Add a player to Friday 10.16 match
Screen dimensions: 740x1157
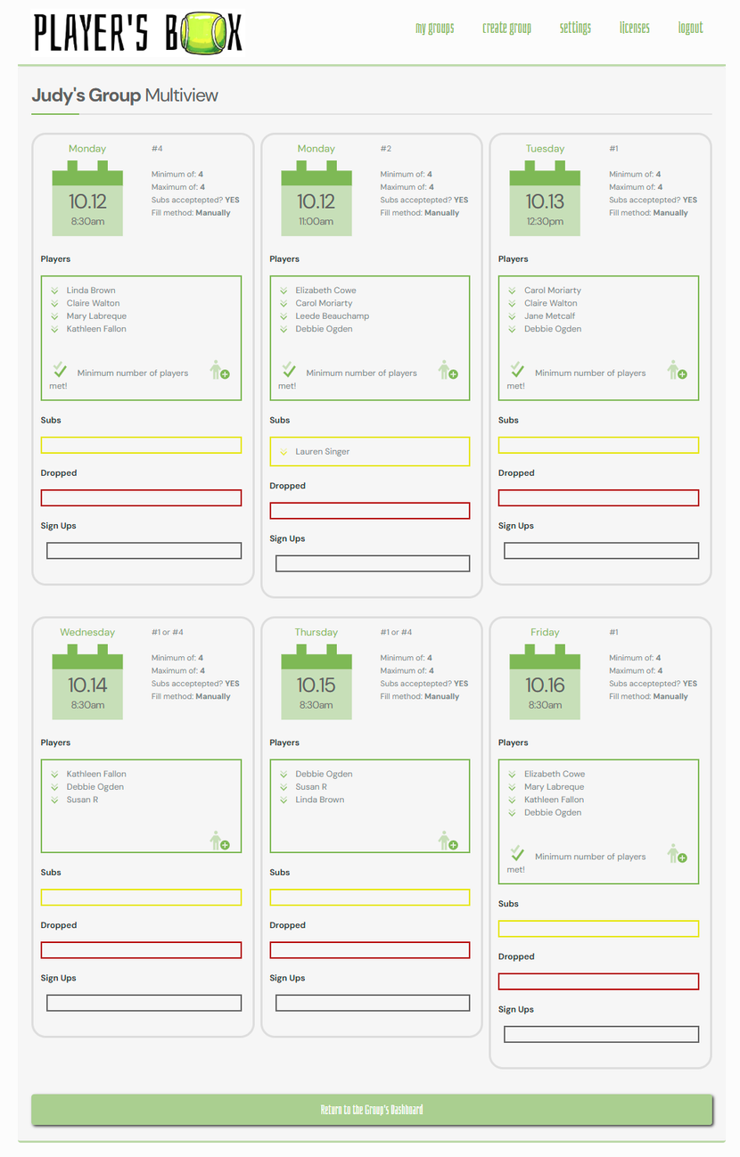click(678, 853)
